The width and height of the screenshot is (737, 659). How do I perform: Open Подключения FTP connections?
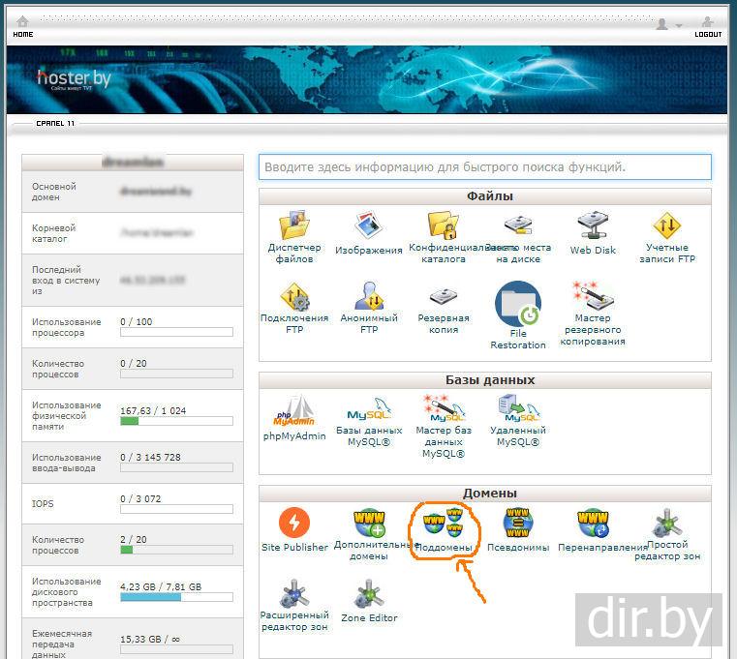(x=294, y=308)
